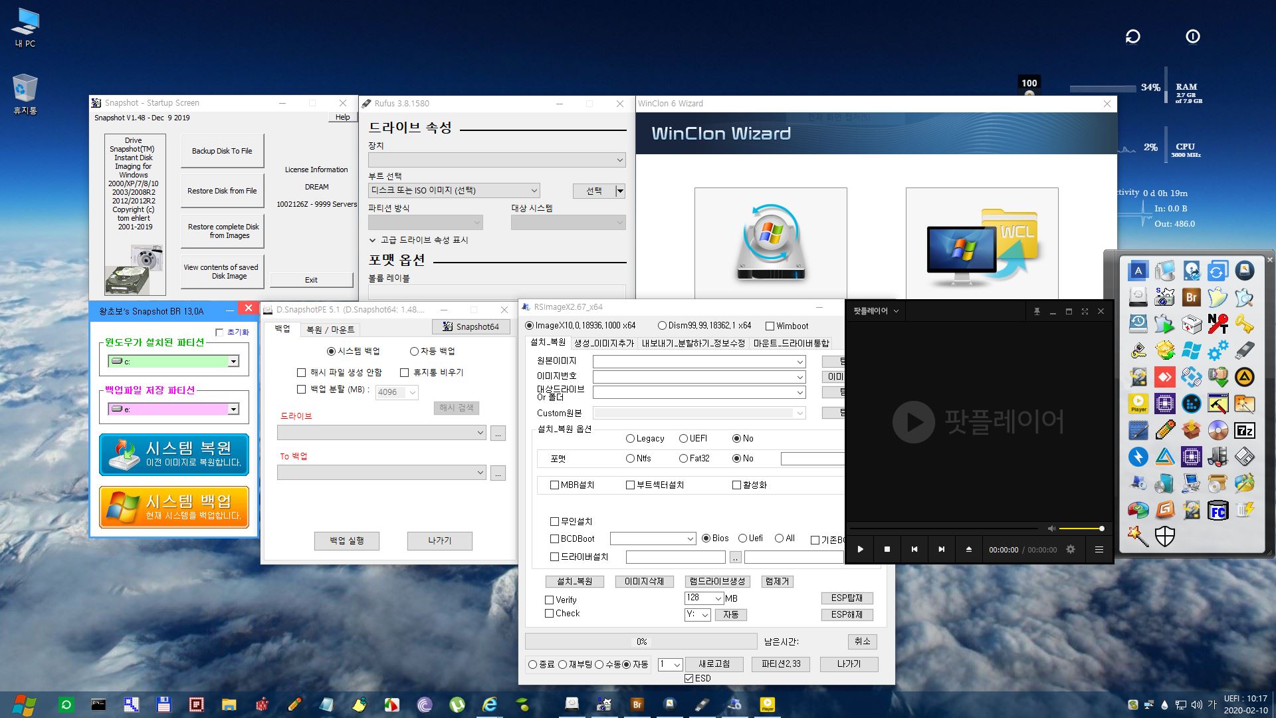Click the backup drive icon in WinClon Wizard

tap(771, 243)
